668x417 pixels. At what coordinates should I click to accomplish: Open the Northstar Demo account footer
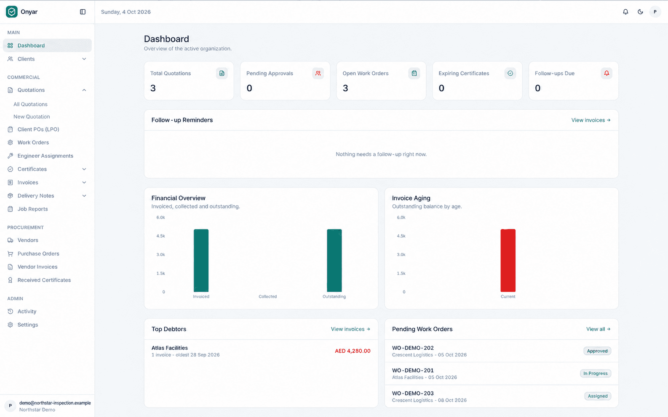(47, 406)
